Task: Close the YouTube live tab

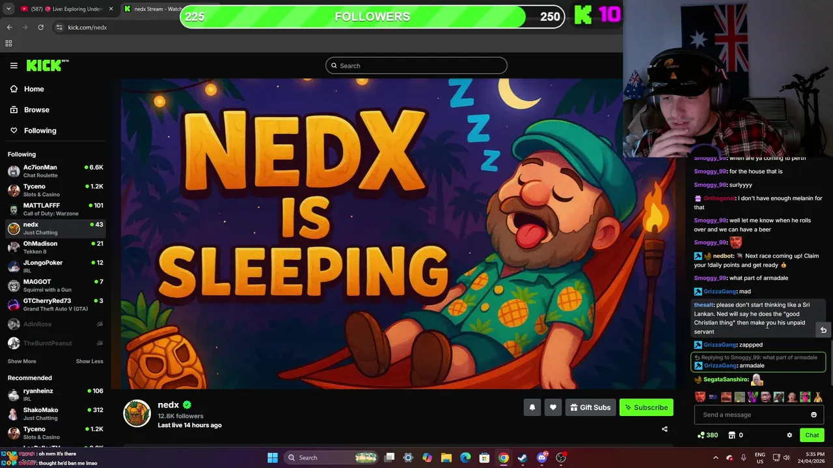Action: pyautogui.click(x=111, y=9)
